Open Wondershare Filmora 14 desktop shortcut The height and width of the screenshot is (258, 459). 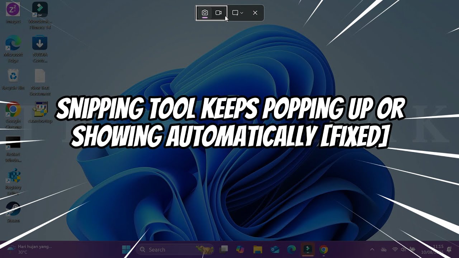40,15
